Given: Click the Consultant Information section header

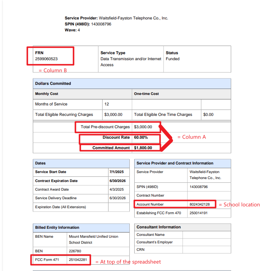Looking at the screenshot, I should (x=158, y=227).
